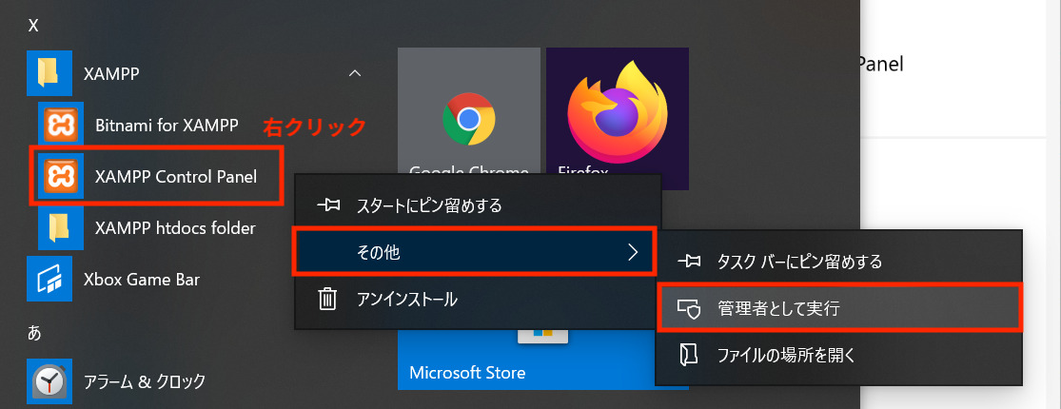This screenshot has width=1061, height=409.
Task: Collapse the XAMPP folder chevron
Action: tap(355, 73)
